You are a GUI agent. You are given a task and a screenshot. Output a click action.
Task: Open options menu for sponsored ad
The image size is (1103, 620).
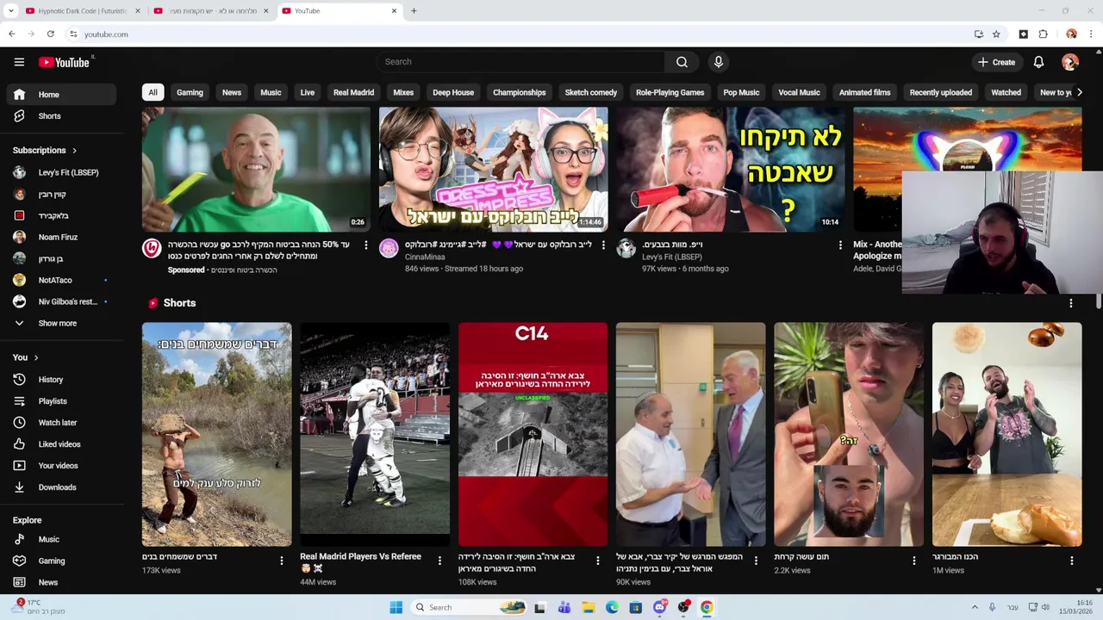365,245
